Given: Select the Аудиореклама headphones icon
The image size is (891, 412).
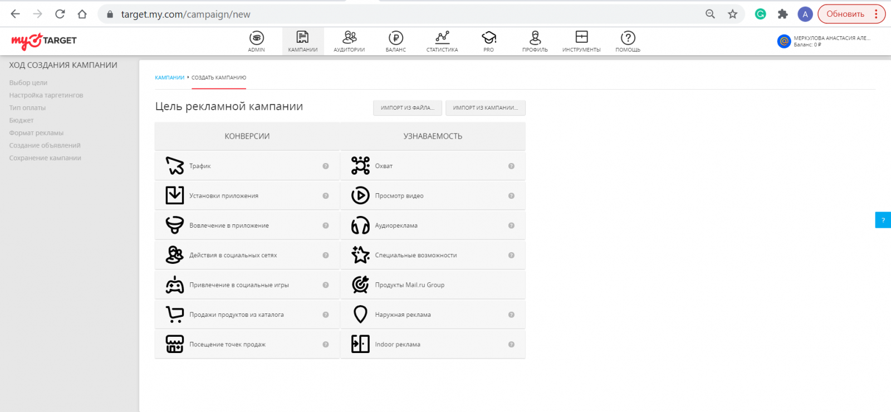Looking at the screenshot, I should 360,225.
